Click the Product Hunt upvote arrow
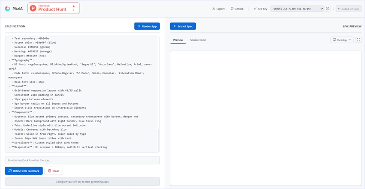This screenshot has width=365, height=189. coord(74,6)
